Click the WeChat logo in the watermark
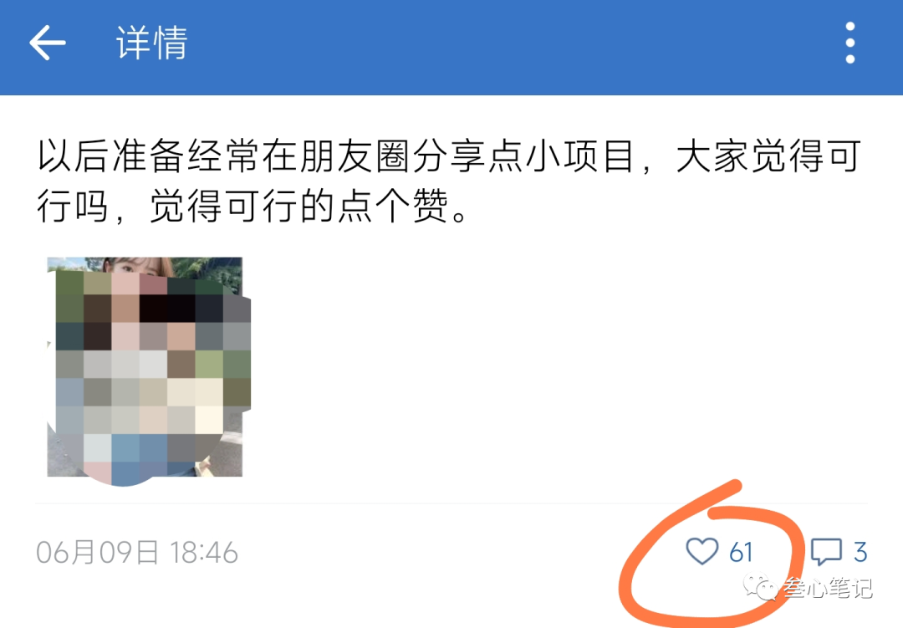Image resolution: width=903 pixels, height=628 pixels. click(x=760, y=587)
